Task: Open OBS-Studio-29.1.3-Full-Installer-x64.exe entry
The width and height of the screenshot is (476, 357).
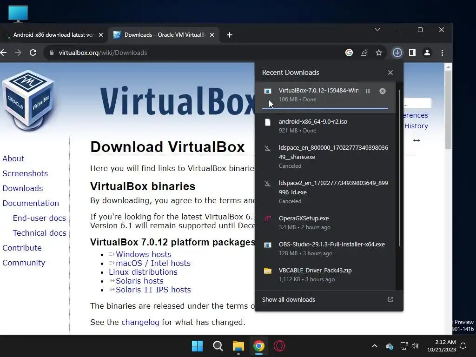Action: point(325,248)
